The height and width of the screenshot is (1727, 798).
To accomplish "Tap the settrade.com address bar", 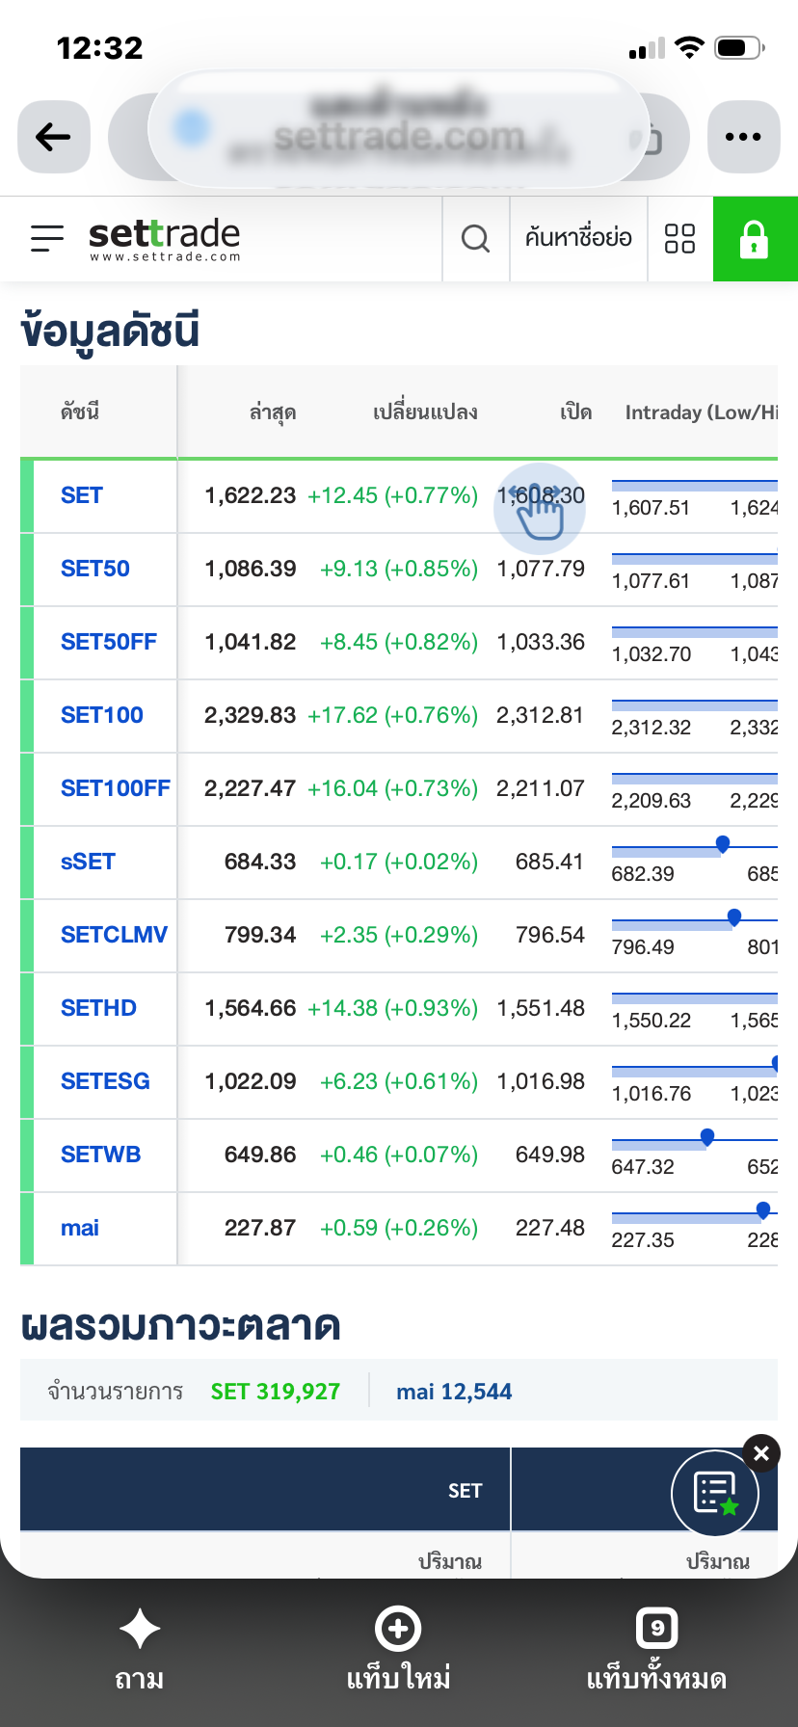I will tap(399, 137).
